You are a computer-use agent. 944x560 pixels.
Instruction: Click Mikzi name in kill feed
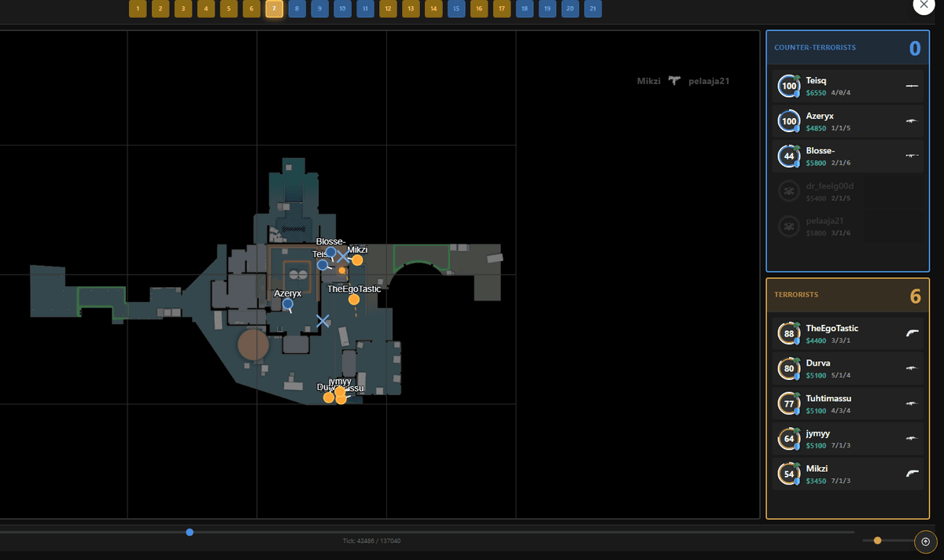pos(649,80)
